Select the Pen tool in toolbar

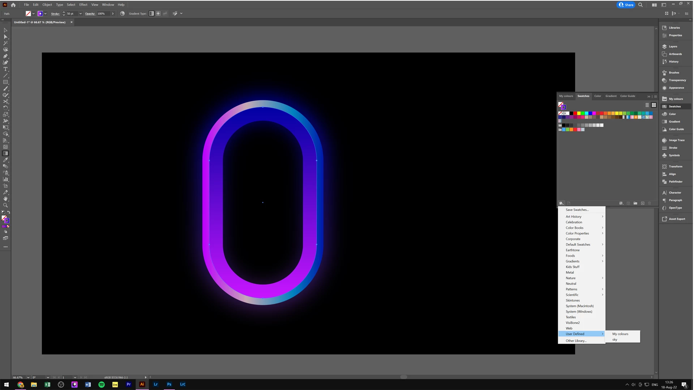[x=5, y=56]
